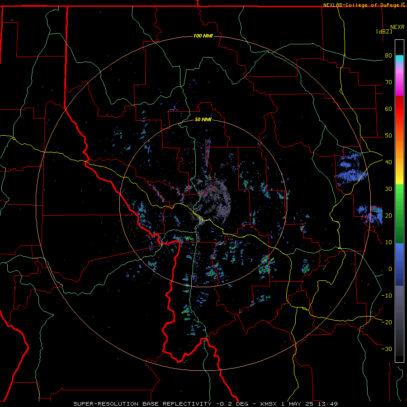Click the "100 NMI" range ring label
Image resolution: width=407 pixels, height=407 pixels.
tap(203, 36)
